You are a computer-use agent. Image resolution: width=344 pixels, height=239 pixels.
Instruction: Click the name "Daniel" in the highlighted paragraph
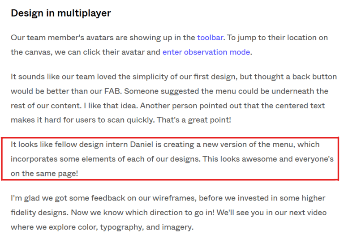[x=143, y=145]
